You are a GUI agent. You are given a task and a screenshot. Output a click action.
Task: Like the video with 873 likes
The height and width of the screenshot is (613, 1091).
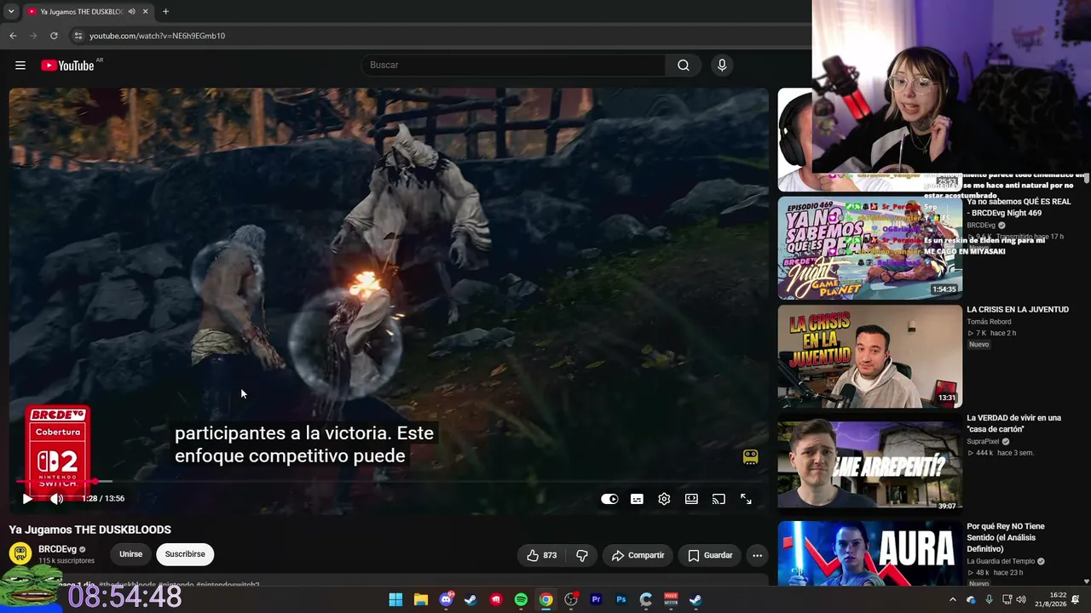[x=542, y=555]
